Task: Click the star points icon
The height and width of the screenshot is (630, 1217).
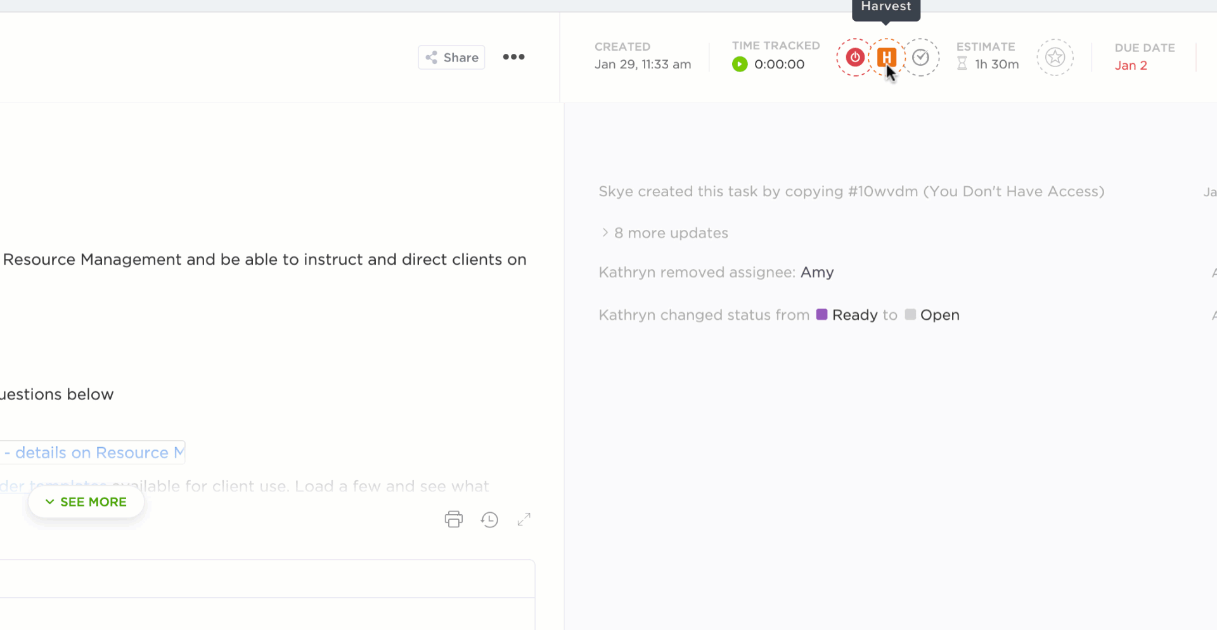Action: tap(1055, 58)
